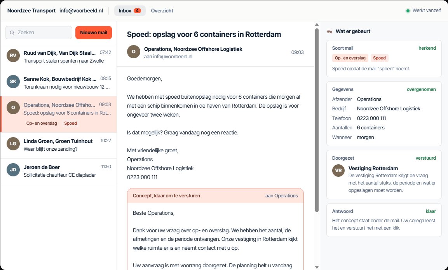
Task: Click sender 'Operations, Noordzee Offshore Logistiek' in header
Action: (193, 49)
